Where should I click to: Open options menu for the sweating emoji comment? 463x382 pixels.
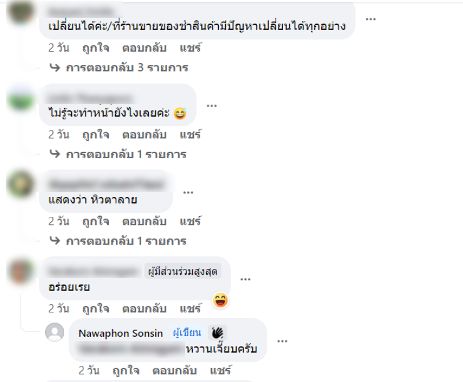click(212, 106)
